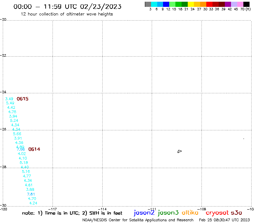The height and width of the screenshot is (223, 254).
Task: Select the 'Feb 25 08:30:47 UTC 2023' timestamp
Action: 224,220
